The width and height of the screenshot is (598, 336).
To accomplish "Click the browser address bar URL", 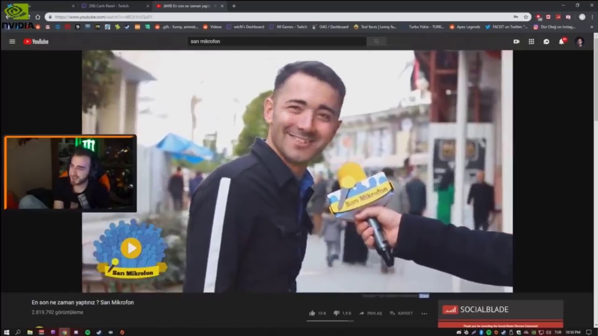I will point(104,17).
